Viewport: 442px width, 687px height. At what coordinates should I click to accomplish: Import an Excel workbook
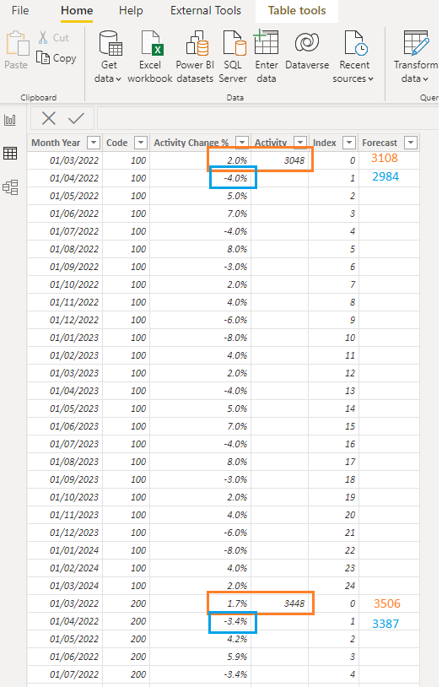pos(150,57)
